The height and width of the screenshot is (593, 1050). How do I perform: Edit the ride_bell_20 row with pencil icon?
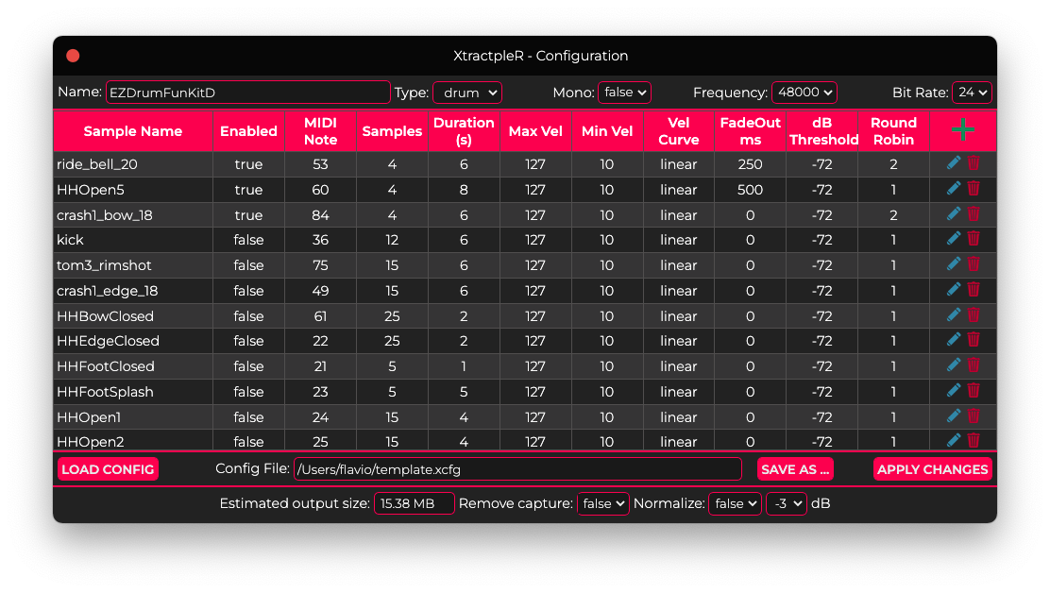coord(954,163)
